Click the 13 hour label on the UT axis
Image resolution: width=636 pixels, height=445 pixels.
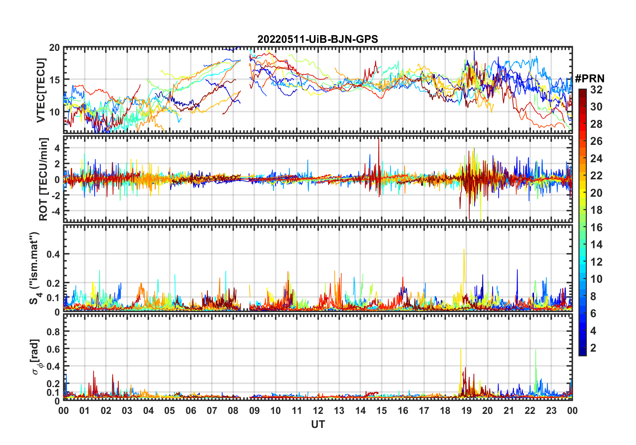(x=339, y=411)
